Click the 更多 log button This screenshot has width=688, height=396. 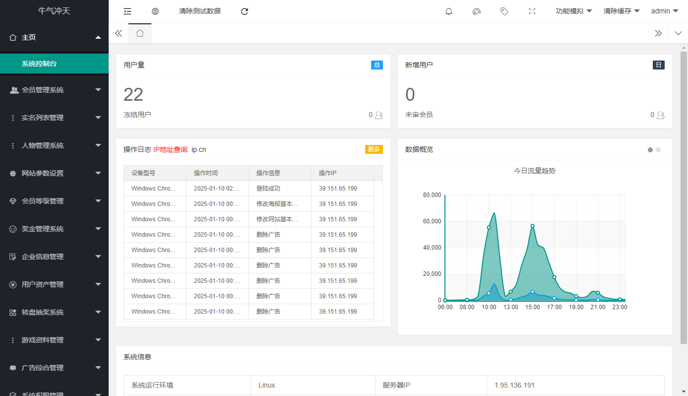(374, 149)
